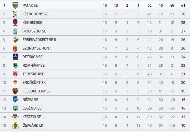Click the Ősagárd LK coat of arms
190x132 pixels.
click(15, 125)
